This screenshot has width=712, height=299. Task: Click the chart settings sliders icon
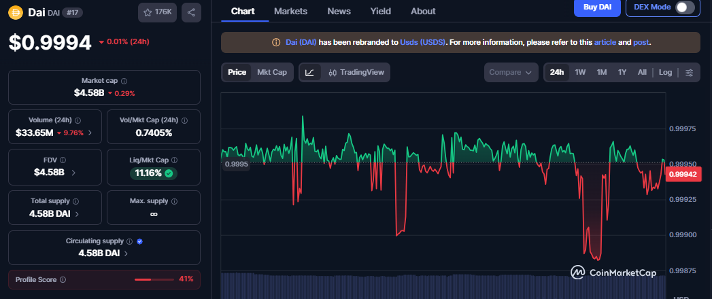tap(690, 72)
